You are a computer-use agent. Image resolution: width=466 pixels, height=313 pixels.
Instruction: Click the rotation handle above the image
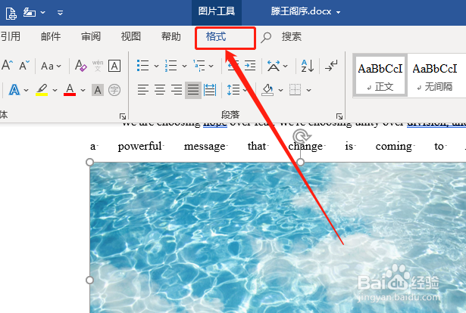point(302,136)
